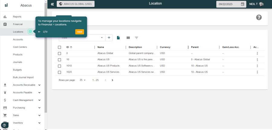Expand the Accounts Payable menu
Screen dimensions: 272x130
(x=40, y=93)
